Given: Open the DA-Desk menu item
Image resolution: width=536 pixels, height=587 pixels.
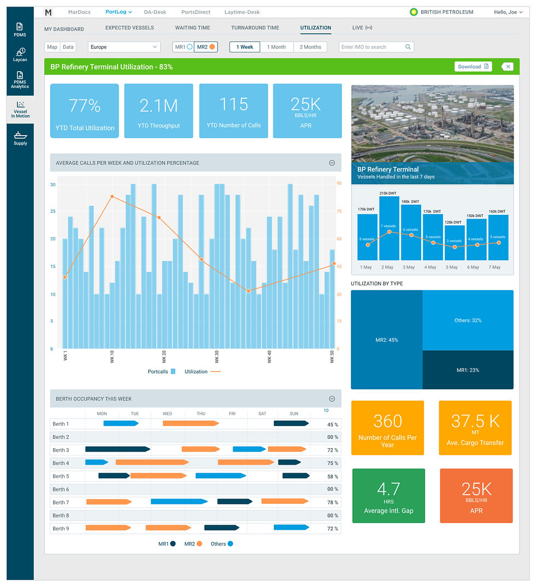Looking at the screenshot, I should [x=155, y=12].
